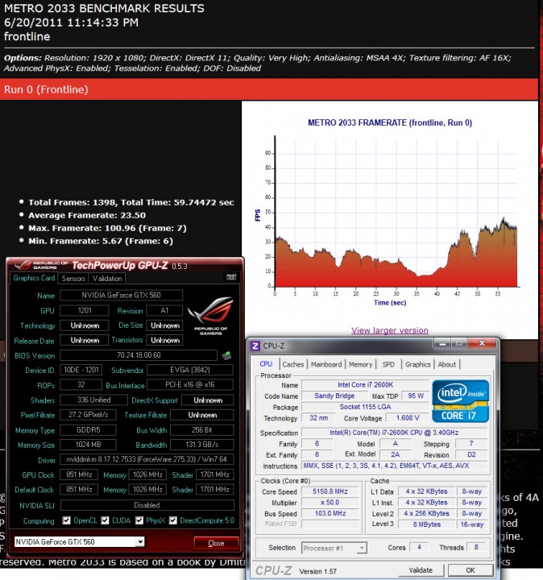Open the Processor #1 selection dropdown
The height and width of the screenshot is (580, 543).
pos(362,548)
